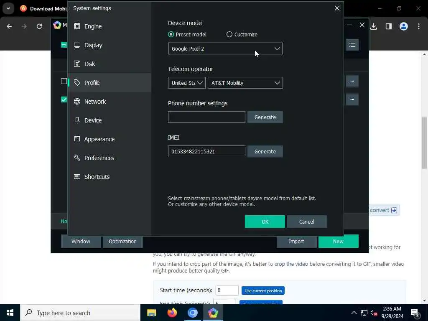Select the Customize radio button
This screenshot has height=321, width=428.
pos(229,34)
